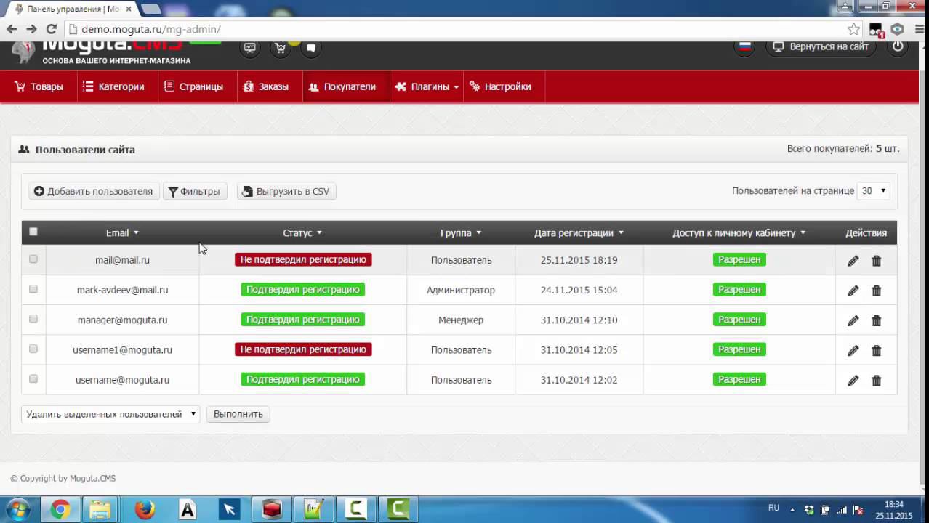929x523 pixels.
Task: Click red status badge for mail@mail.ru
Action: (303, 259)
